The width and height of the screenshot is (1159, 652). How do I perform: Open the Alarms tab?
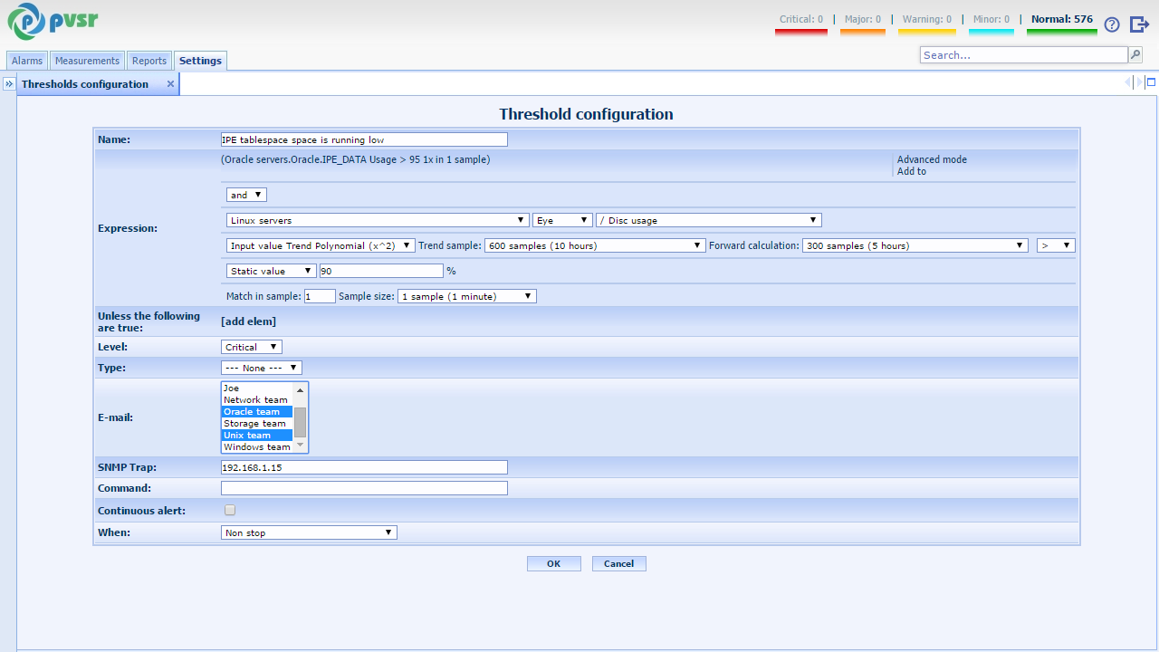coord(27,61)
